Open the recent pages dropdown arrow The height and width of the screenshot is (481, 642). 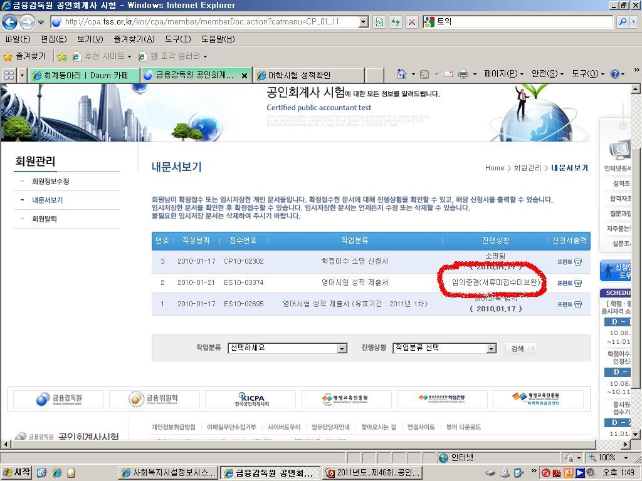(x=41, y=22)
